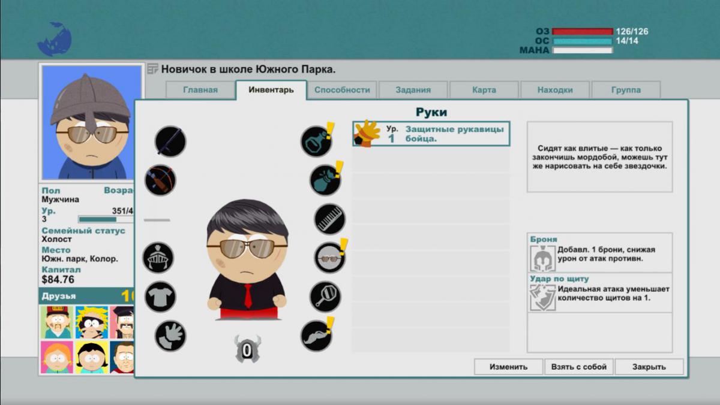This screenshot has width=720, height=405.
Task: Select the hand mirror makeup slot
Action: point(326,297)
